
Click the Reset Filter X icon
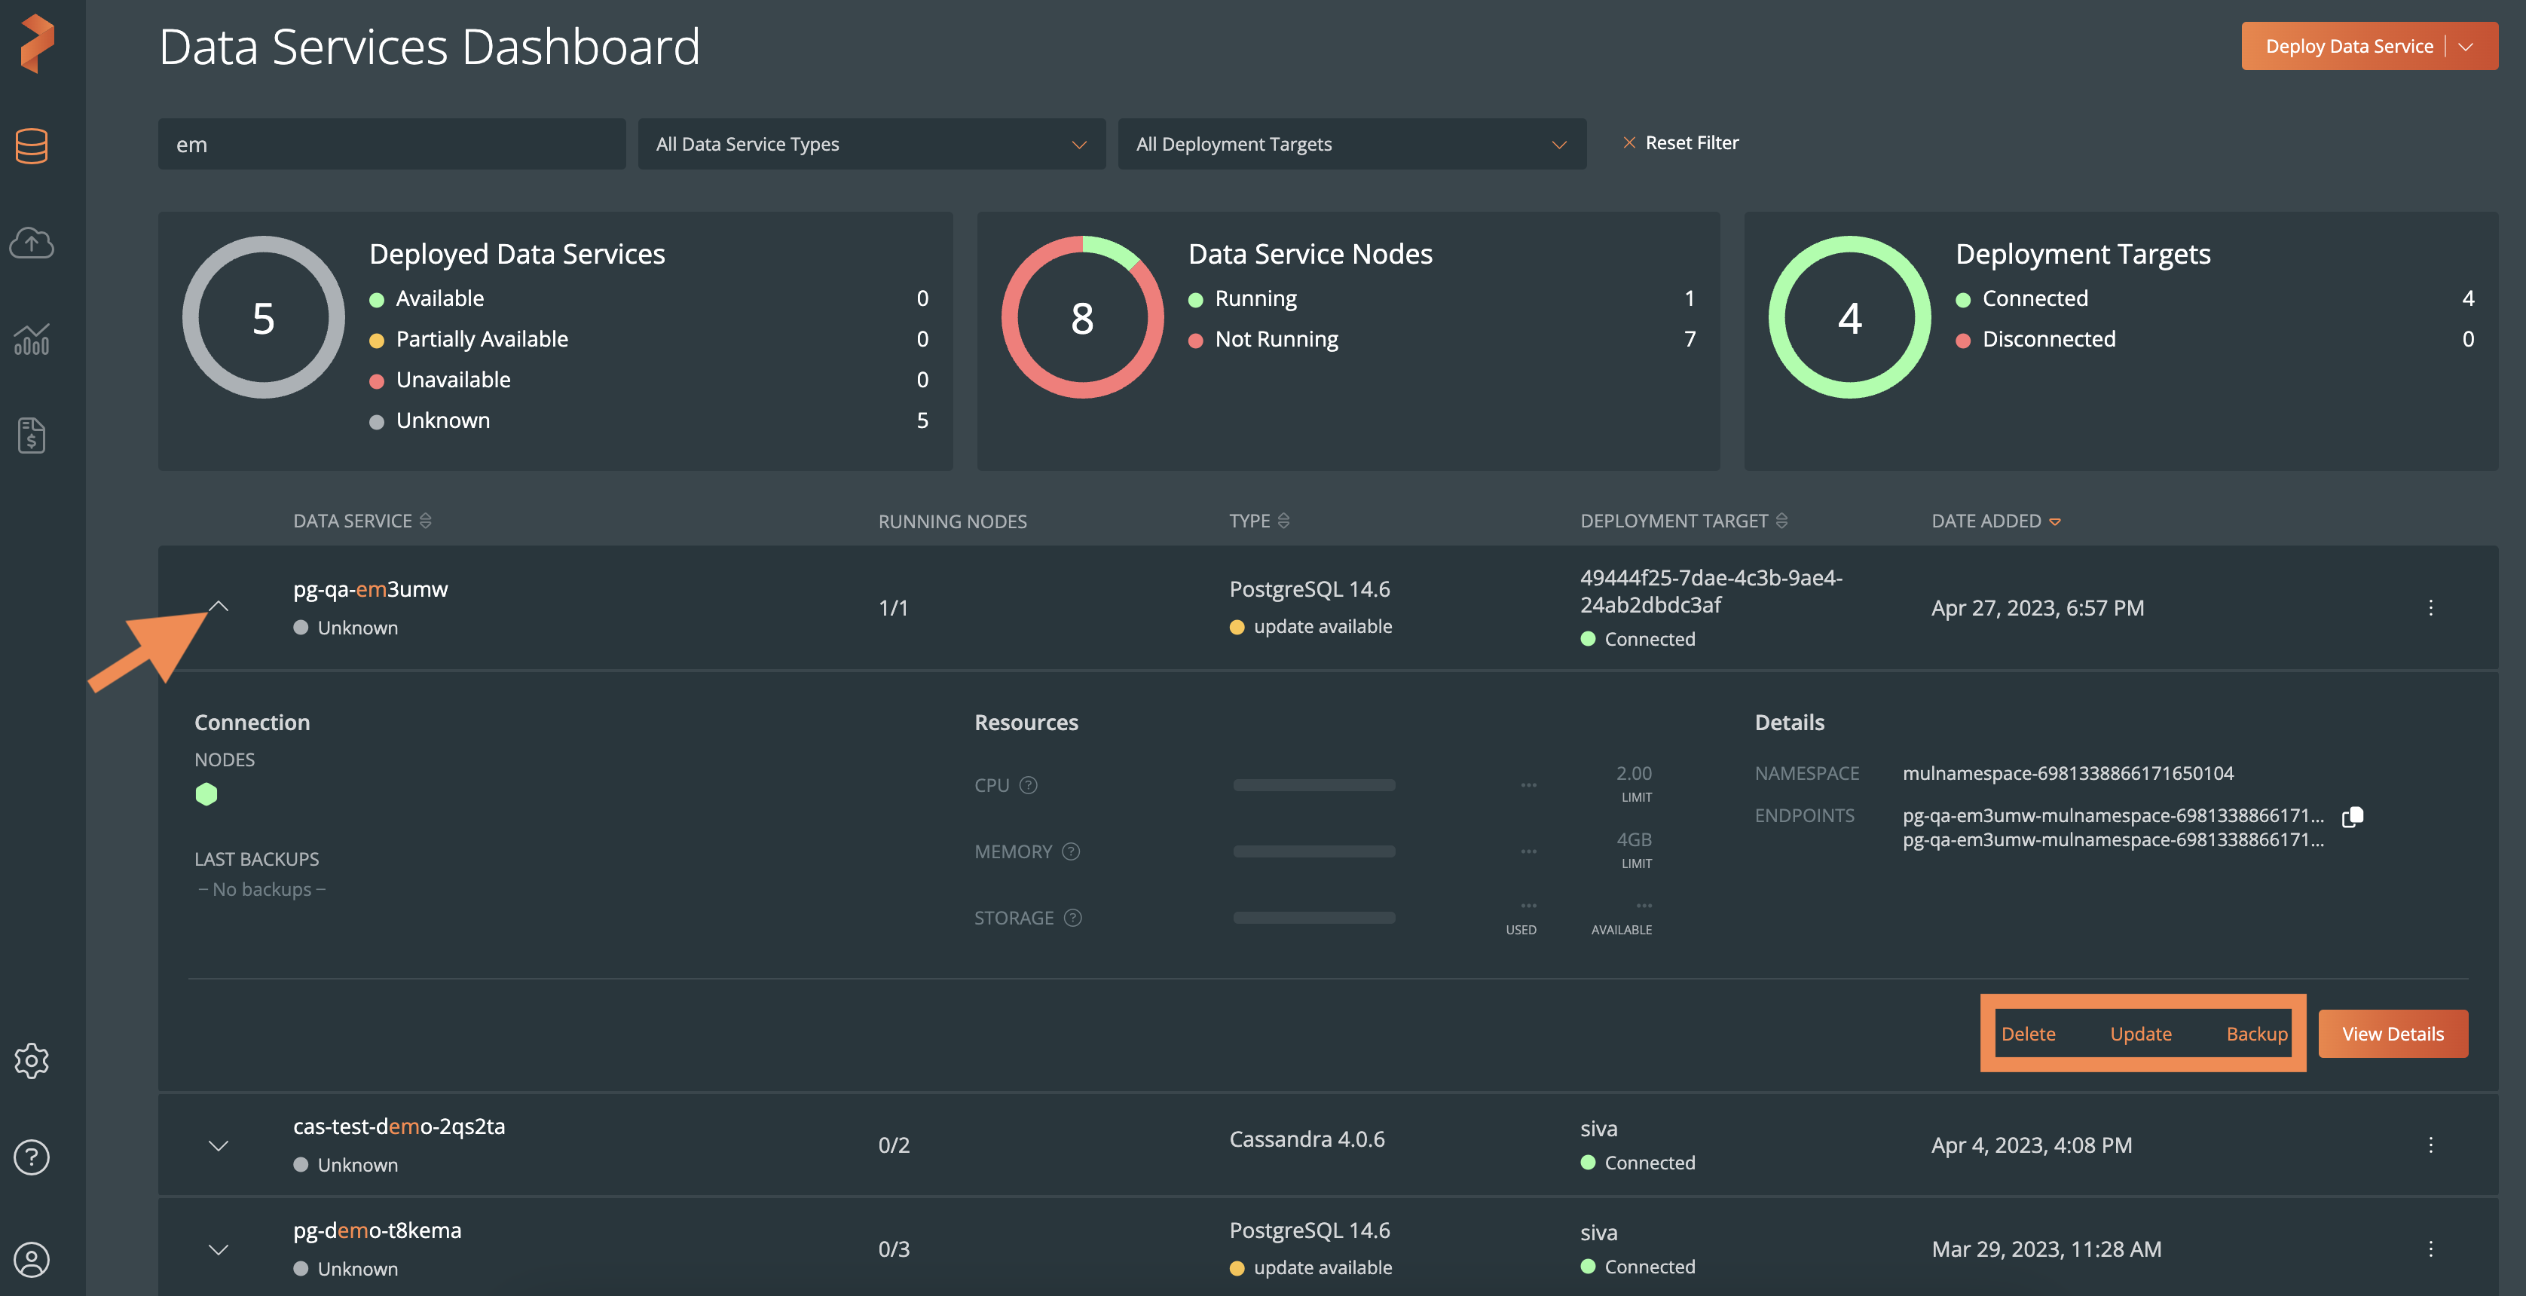click(1628, 143)
